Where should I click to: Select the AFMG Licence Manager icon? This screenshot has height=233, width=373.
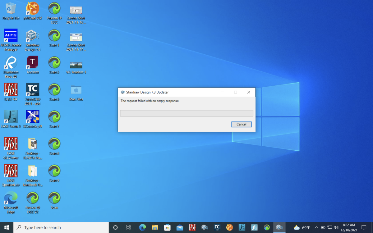(x=11, y=36)
